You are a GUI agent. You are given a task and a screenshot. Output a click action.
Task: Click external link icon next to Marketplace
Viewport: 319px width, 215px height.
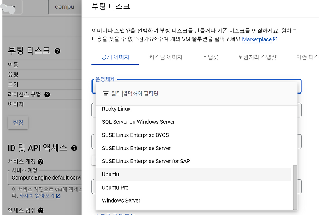pos(275,39)
